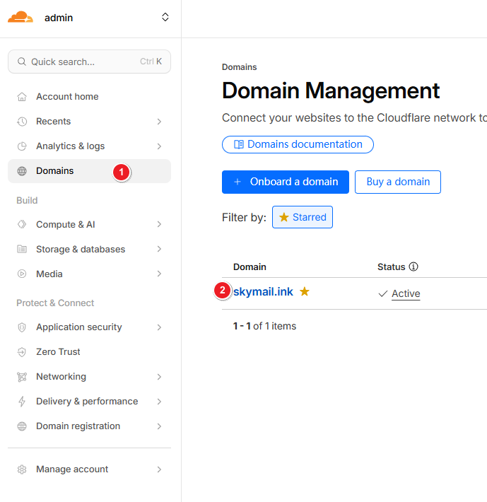Click the Onboard a domain button
The width and height of the screenshot is (487, 502).
tap(285, 182)
